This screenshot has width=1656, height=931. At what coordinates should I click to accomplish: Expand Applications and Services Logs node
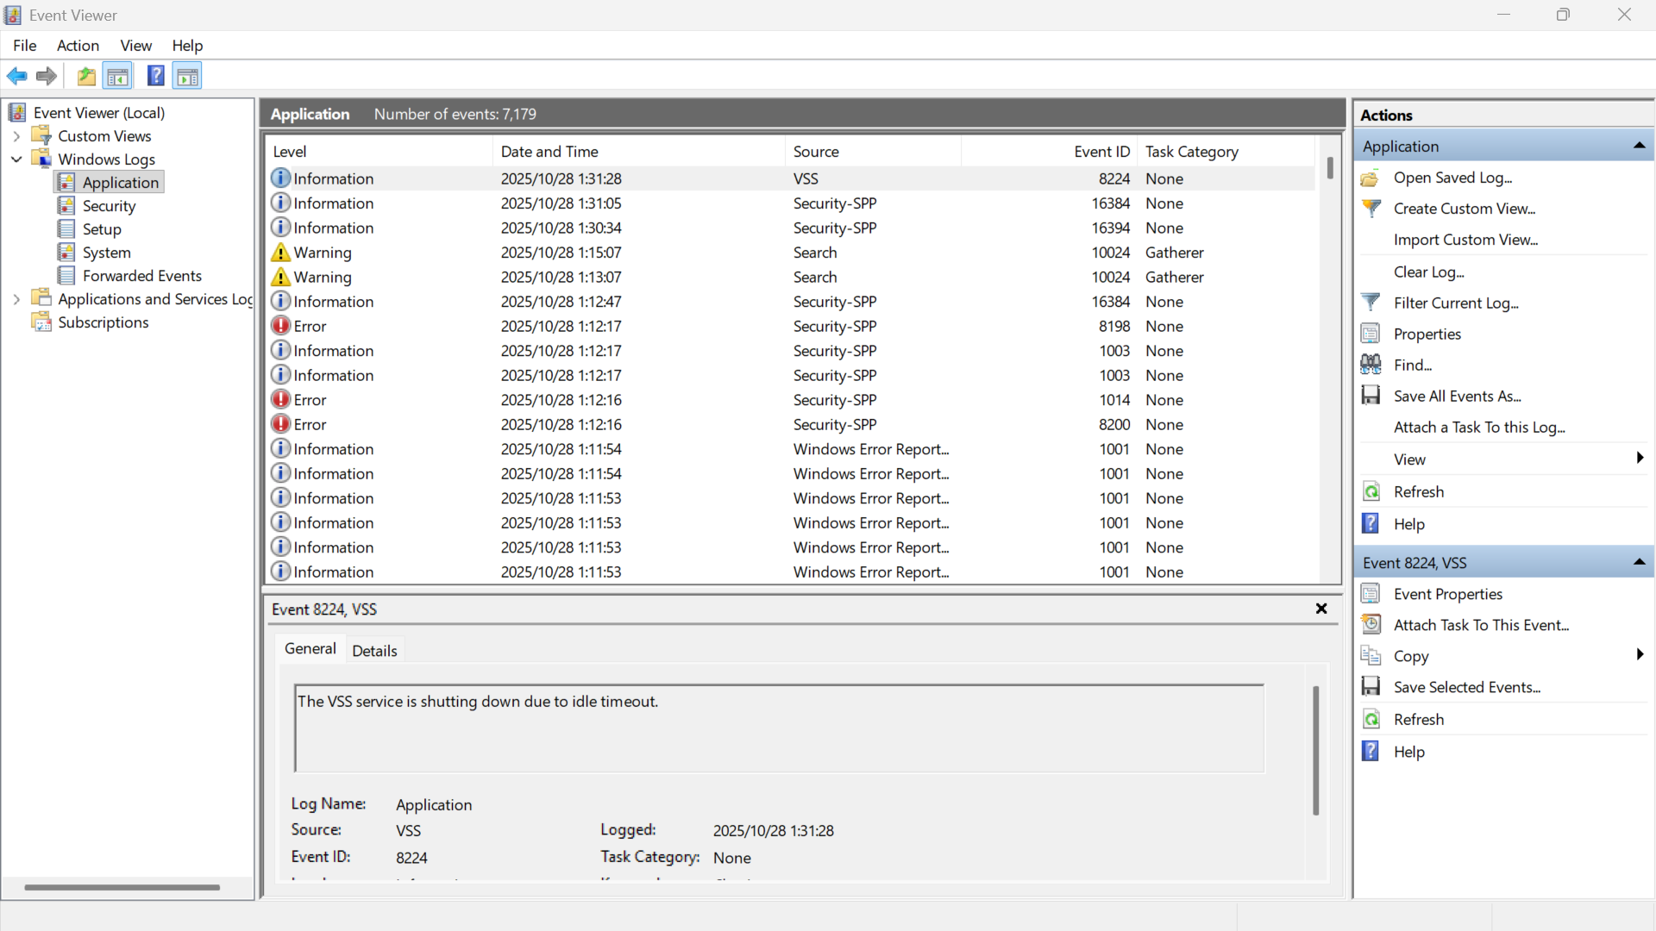(x=16, y=299)
